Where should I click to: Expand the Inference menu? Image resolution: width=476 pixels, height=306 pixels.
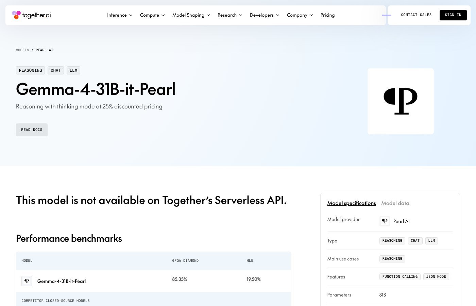click(120, 15)
